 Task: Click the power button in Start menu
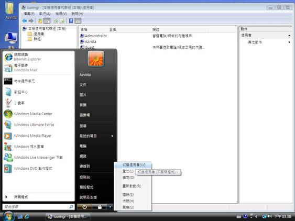pos(84,207)
